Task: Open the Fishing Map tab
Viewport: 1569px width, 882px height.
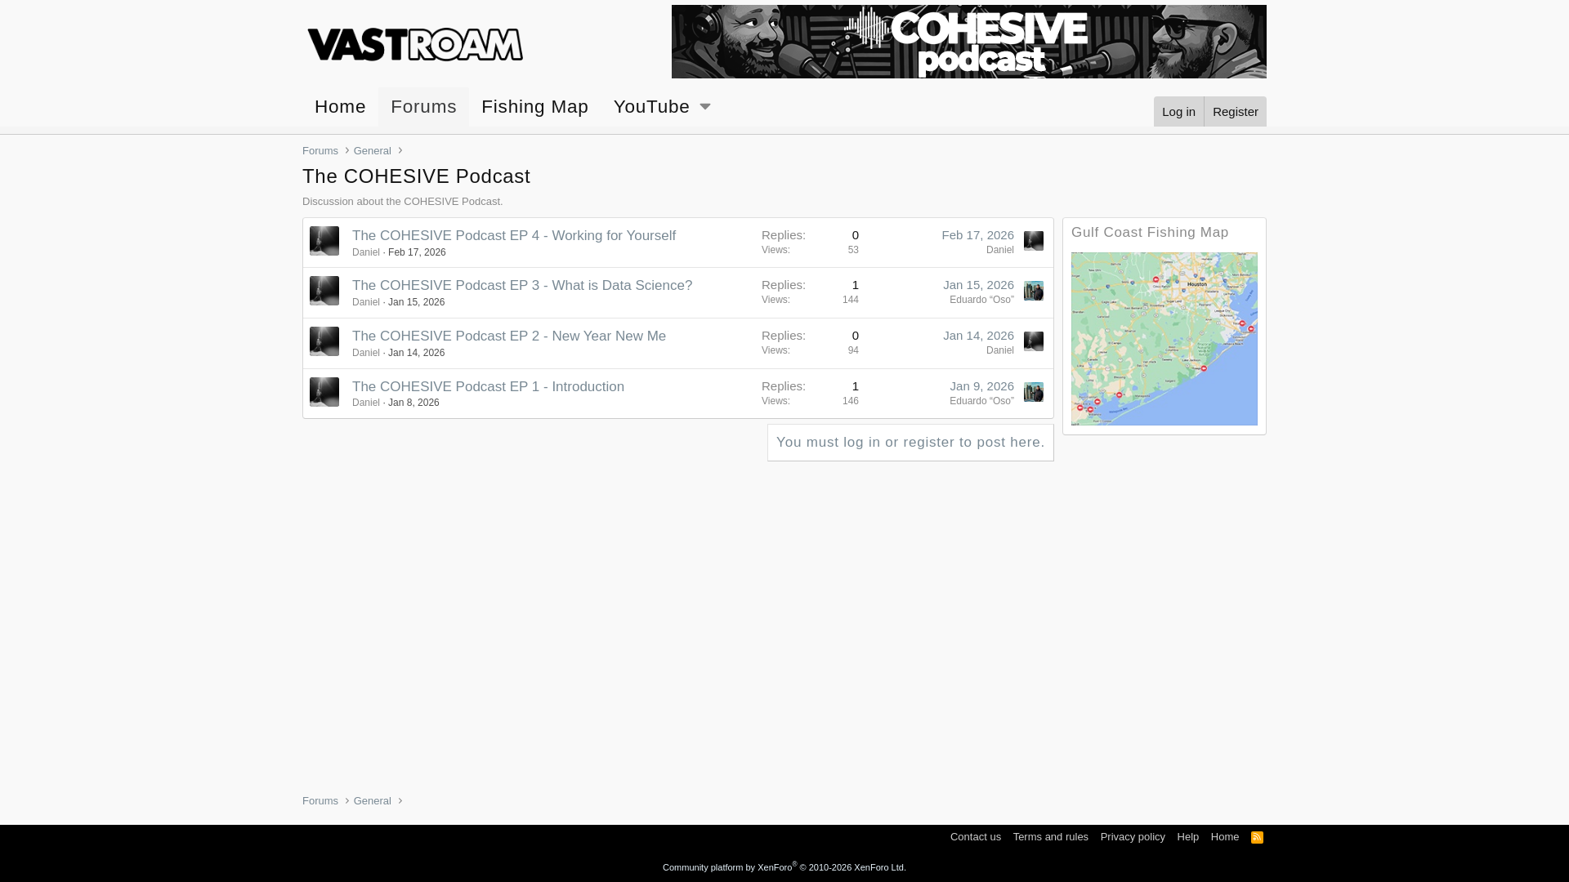Action: [534, 107]
